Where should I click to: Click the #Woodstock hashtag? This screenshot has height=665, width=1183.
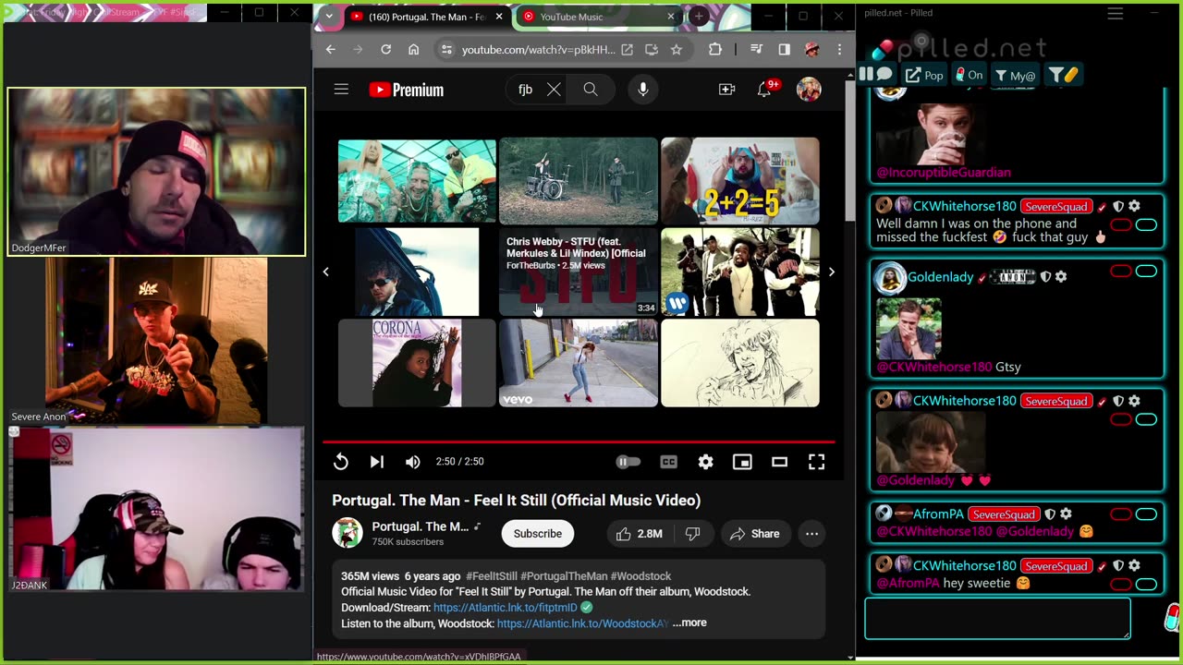click(x=640, y=576)
